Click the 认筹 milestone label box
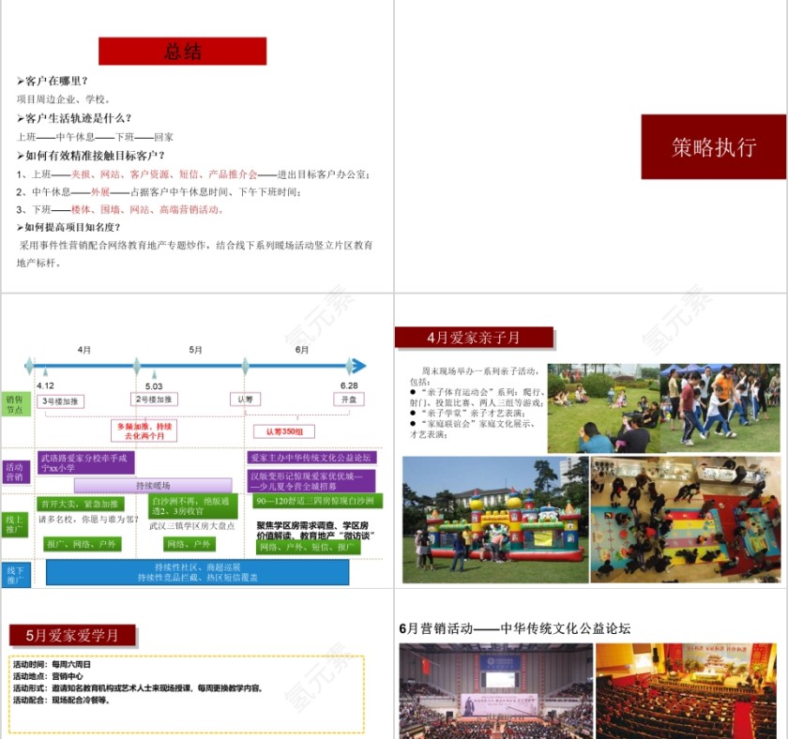The width and height of the screenshot is (788, 739). pyautogui.click(x=244, y=399)
